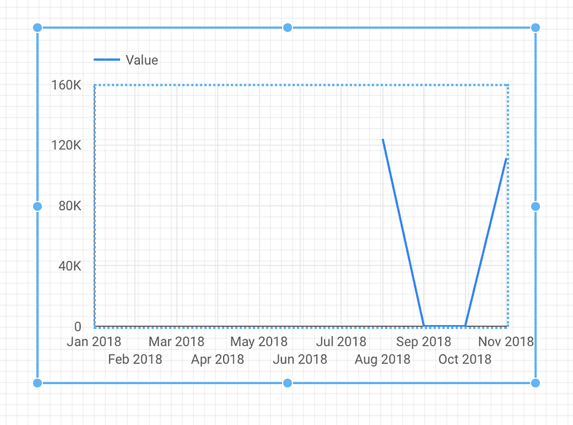Click the Aug 2018 axis label

(382, 359)
